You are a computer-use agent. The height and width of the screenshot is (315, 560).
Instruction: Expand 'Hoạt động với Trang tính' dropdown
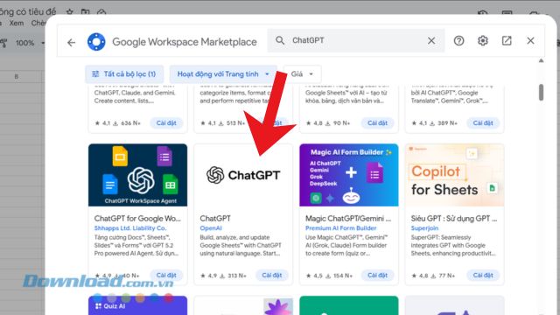pos(223,73)
